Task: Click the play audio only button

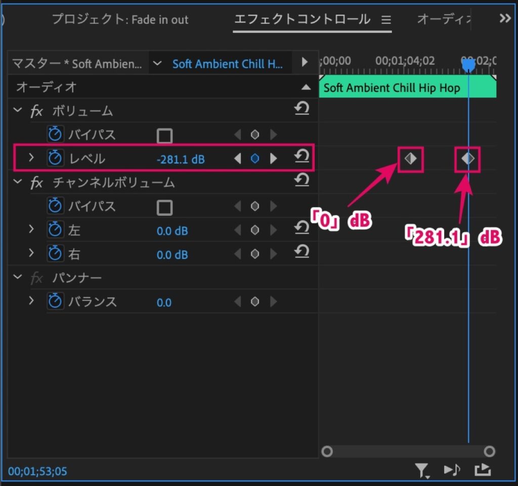Action: tap(452, 469)
